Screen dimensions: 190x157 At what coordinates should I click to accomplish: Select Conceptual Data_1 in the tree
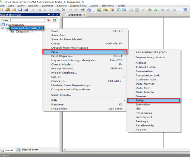27,28
